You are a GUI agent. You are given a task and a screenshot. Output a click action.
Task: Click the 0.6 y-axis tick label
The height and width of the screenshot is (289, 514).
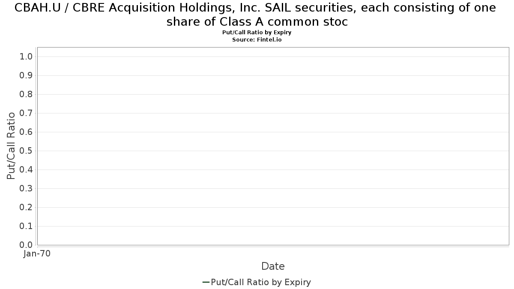[x=26, y=132]
